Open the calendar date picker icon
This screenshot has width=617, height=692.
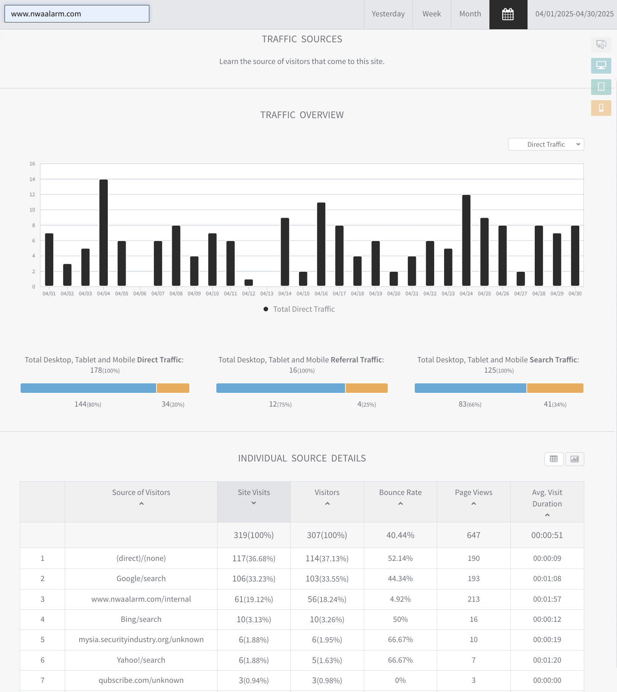point(508,14)
